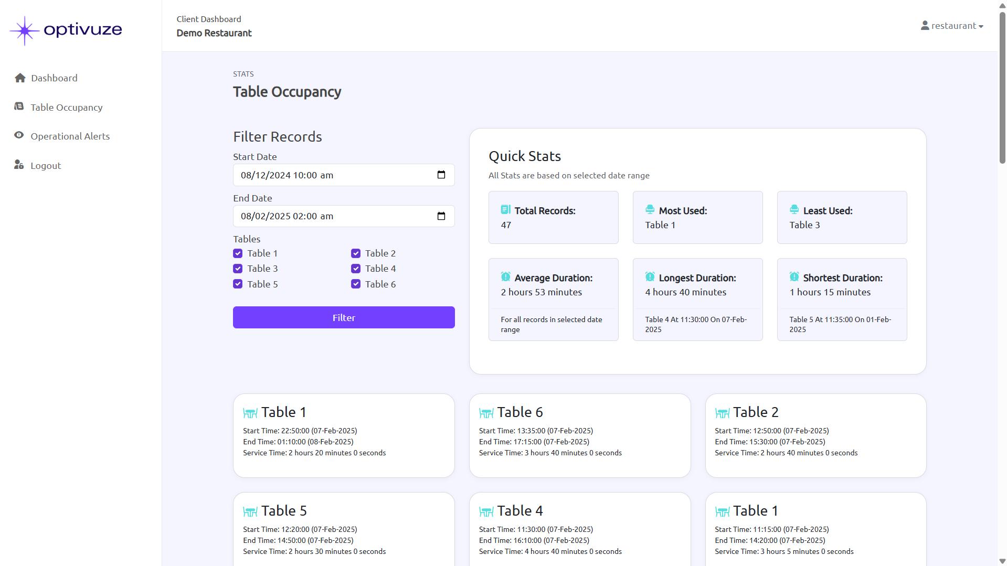Go to Operational Alerts in sidebar
1007x566 pixels.
point(70,136)
